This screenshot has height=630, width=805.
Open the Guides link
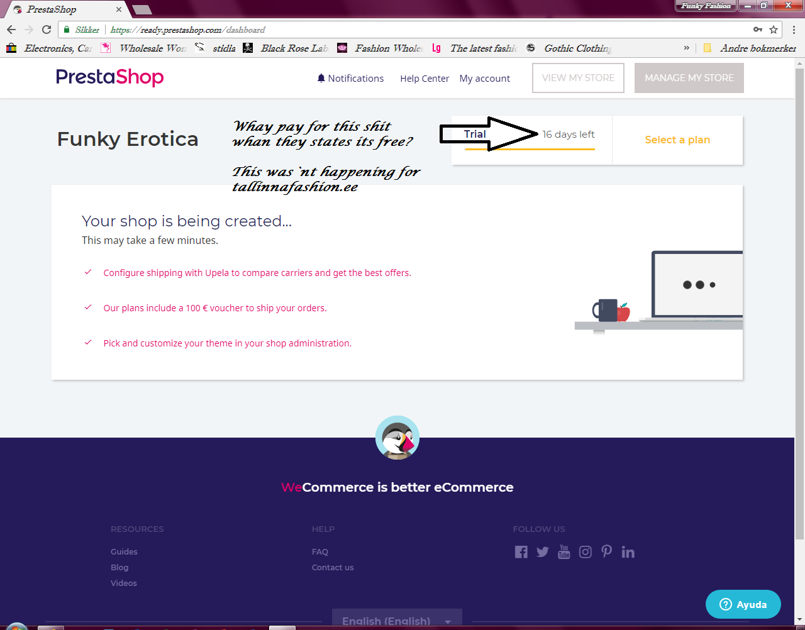point(124,551)
